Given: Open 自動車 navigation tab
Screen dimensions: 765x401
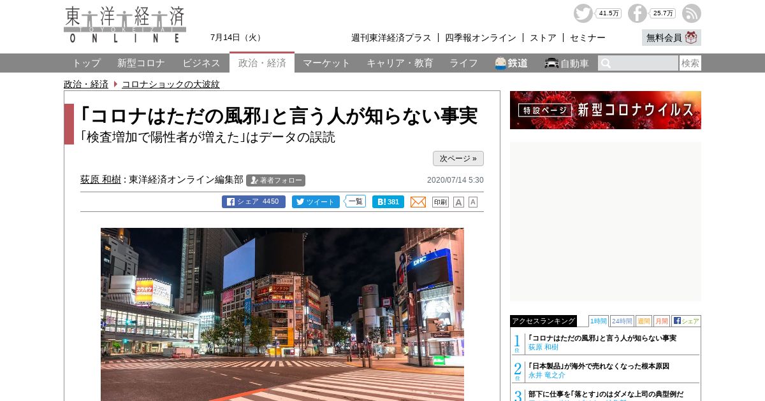Looking at the screenshot, I should pyautogui.click(x=567, y=63).
